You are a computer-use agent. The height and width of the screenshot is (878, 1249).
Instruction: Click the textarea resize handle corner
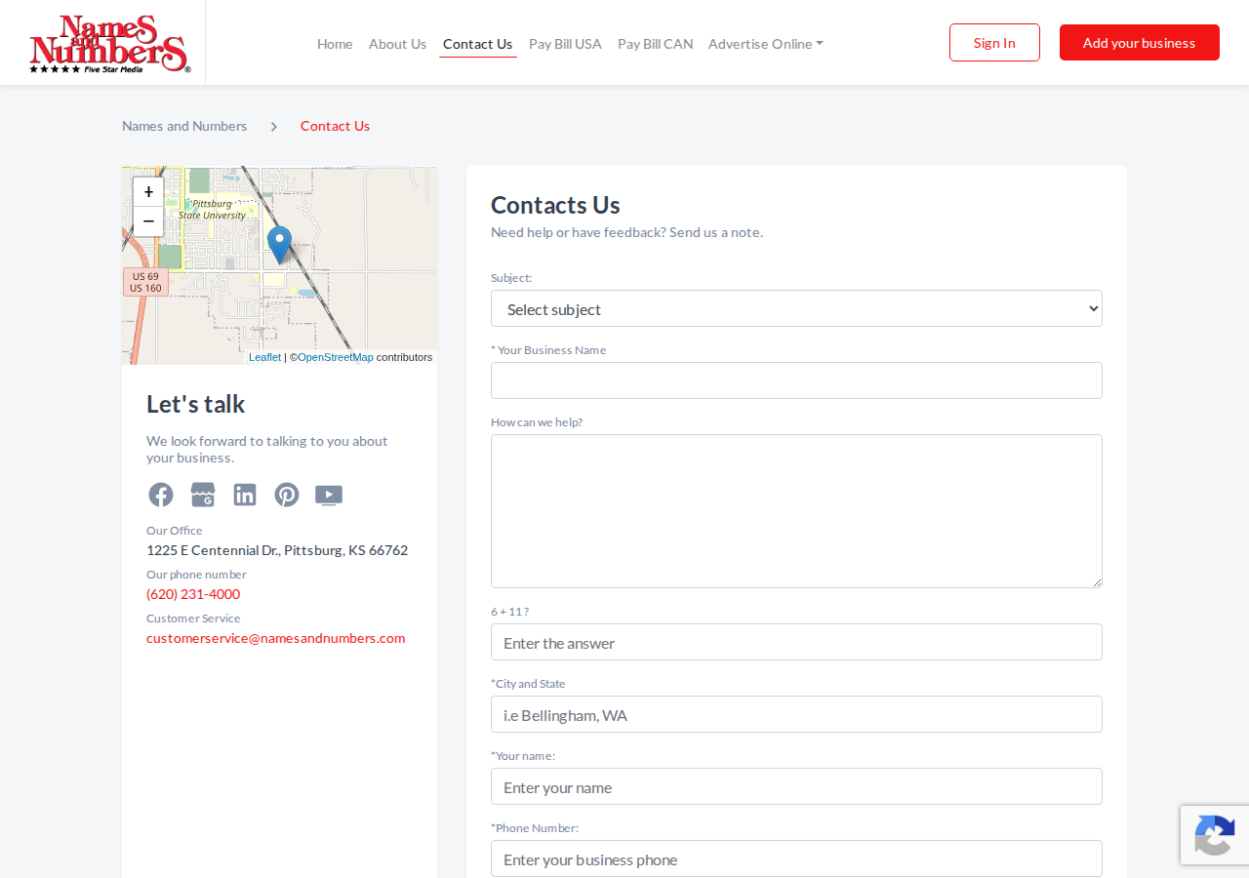coord(1097,582)
